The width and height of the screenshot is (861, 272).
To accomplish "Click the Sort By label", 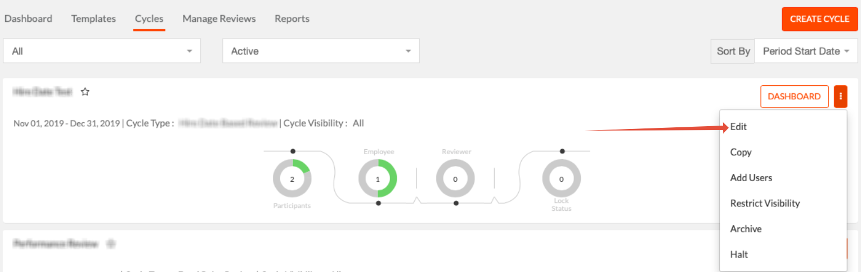I will point(733,51).
